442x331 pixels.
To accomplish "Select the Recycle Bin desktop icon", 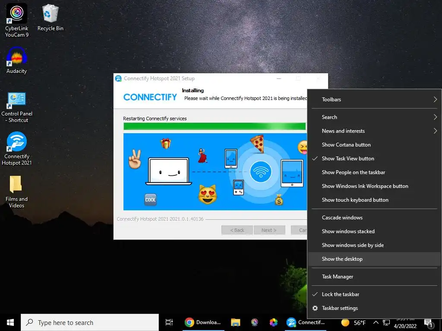I will [50, 17].
